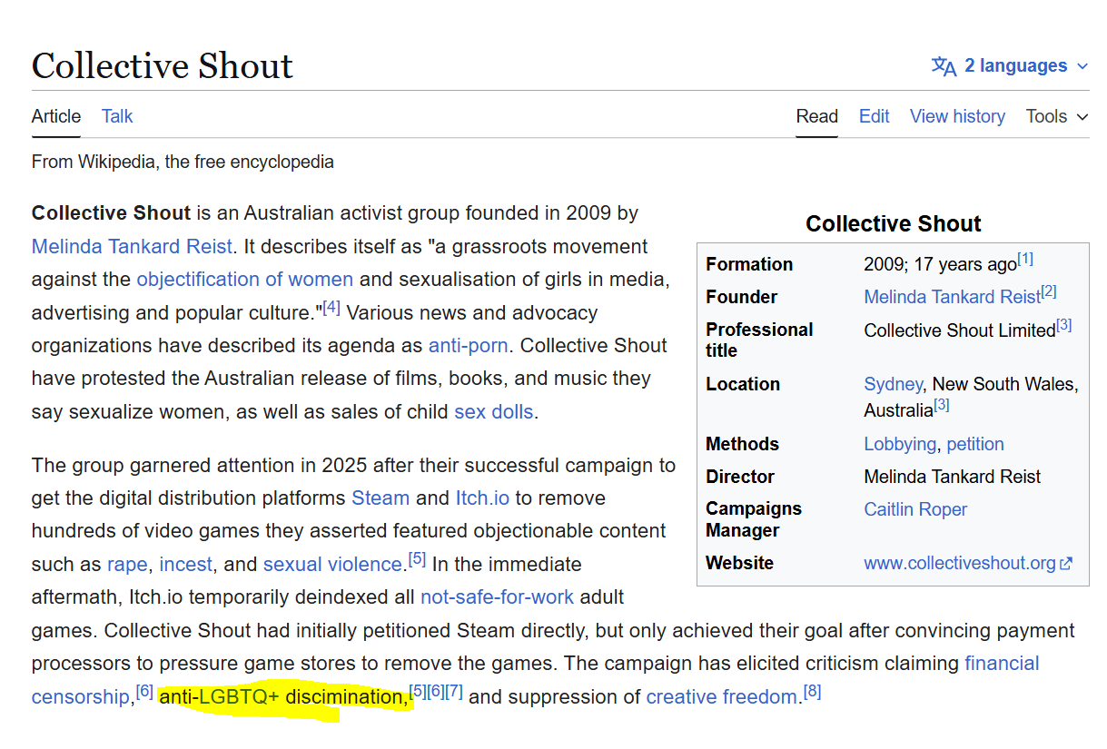This screenshot has width=1107, height=749.
Task: Open the petition link
Action: point(975,444)
